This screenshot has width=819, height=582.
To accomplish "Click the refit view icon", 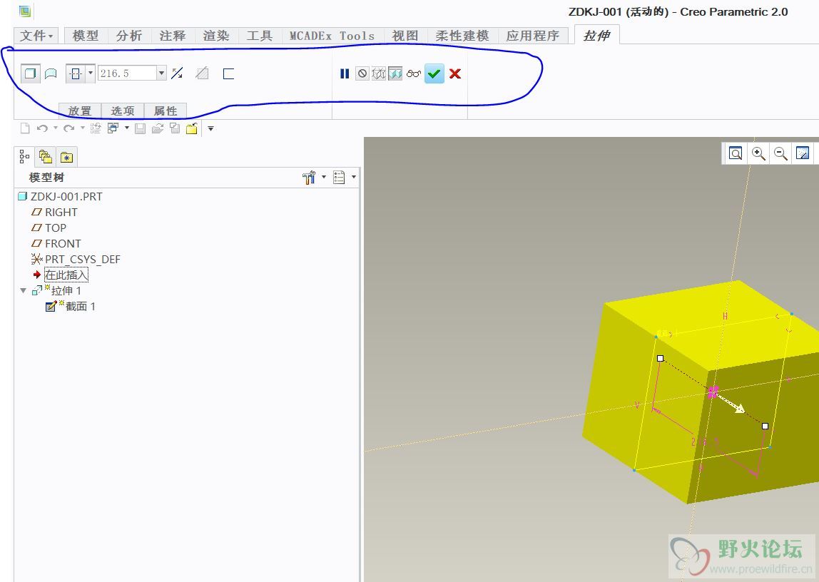I will point(736,153).
